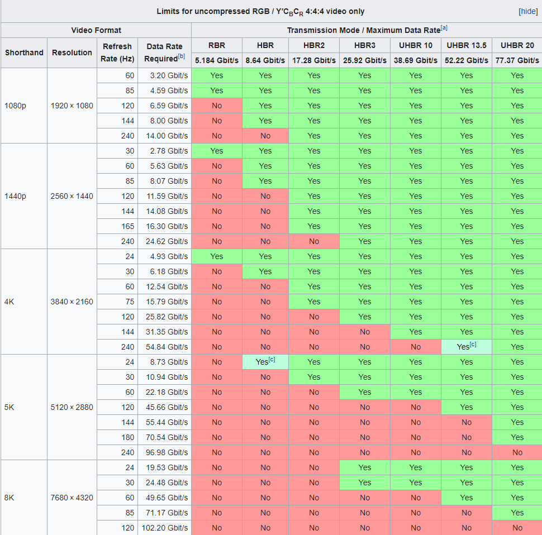Click the 5.184 Gbit/s rate cell

tap(217, 60)
